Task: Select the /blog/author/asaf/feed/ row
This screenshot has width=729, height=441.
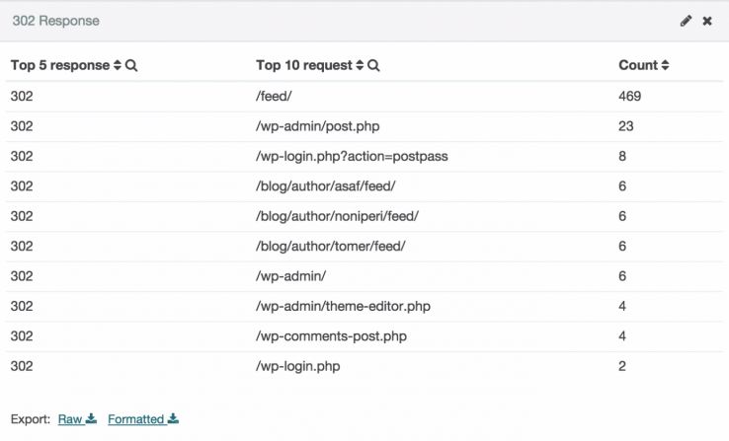Action: (x=325, y=186)
